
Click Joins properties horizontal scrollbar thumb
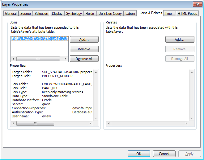(35, 123)
